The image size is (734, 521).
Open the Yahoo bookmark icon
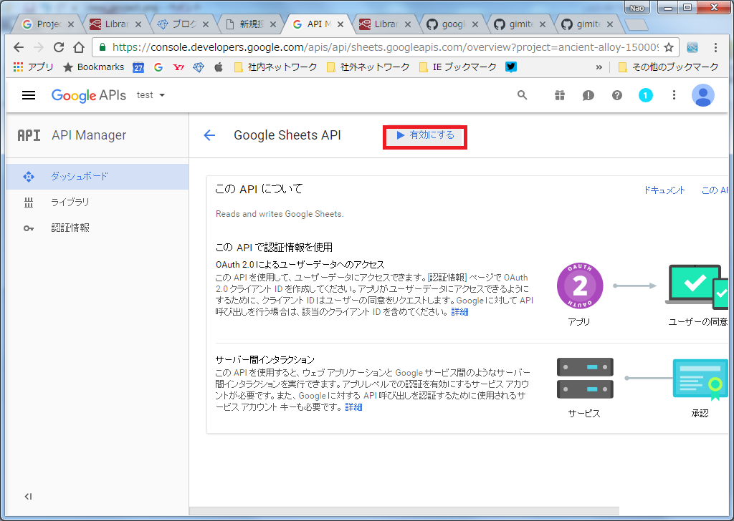click(x=178, y=67)
